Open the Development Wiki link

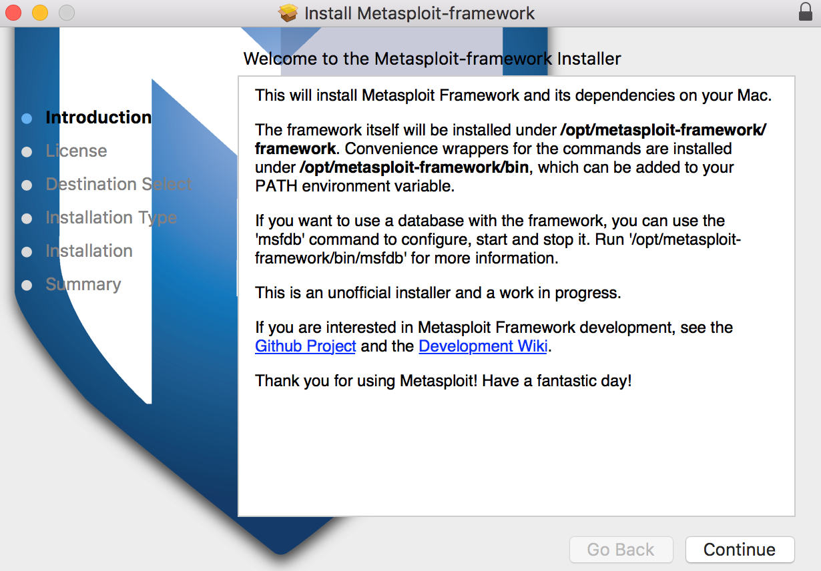(x=483, y=346)
